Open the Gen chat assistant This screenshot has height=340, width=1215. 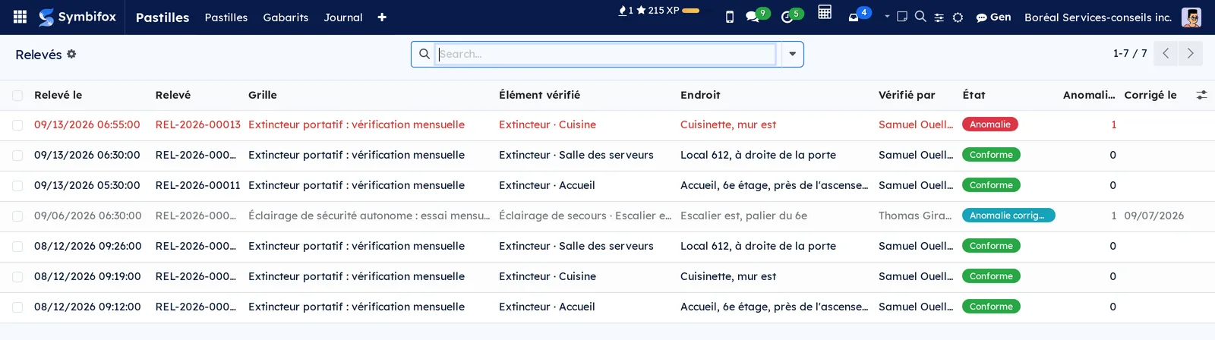[x=993, y=17]
